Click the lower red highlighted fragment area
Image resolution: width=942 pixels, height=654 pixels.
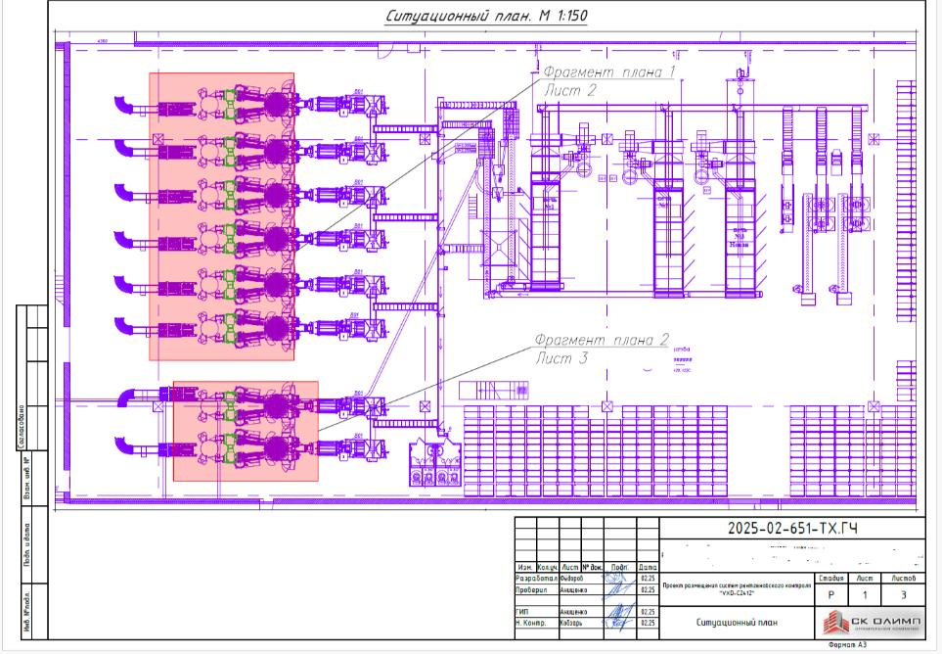click(246, 431)
